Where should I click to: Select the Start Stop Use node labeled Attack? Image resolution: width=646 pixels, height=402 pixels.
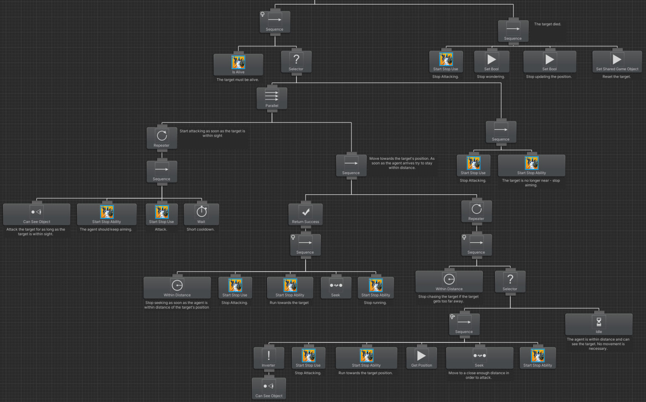[161, 212]
